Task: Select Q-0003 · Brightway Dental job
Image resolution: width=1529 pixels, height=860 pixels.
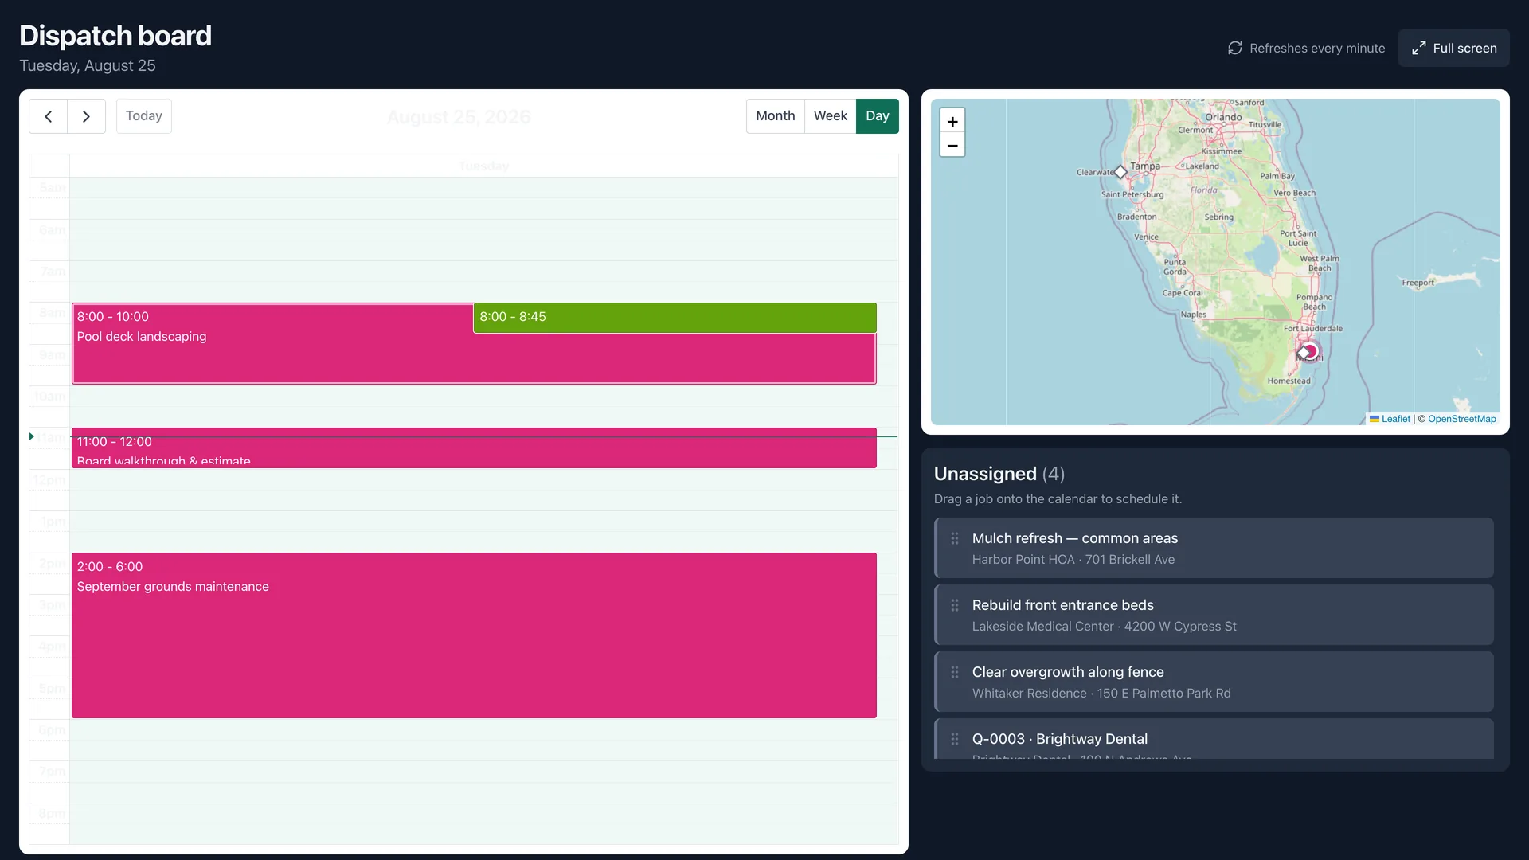Action: 1214,739
